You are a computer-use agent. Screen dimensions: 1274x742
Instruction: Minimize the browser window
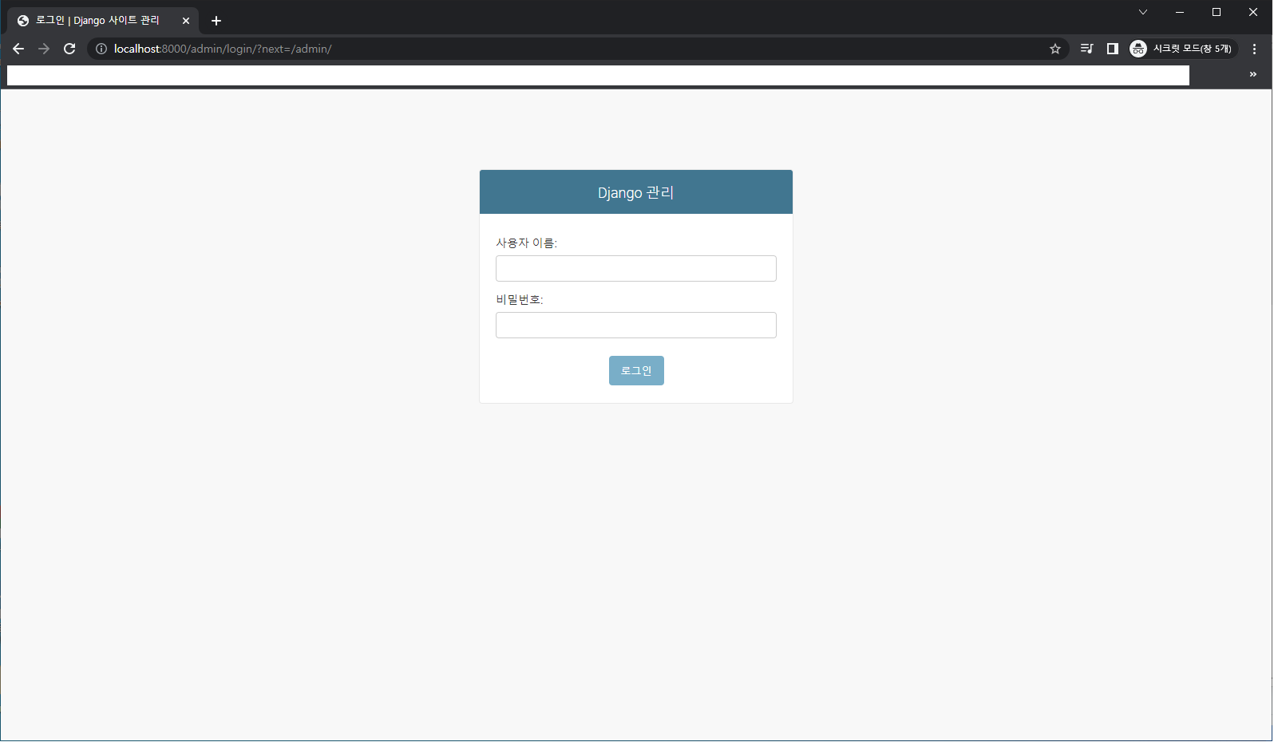pyautogui.click(x=1180, y=12)
